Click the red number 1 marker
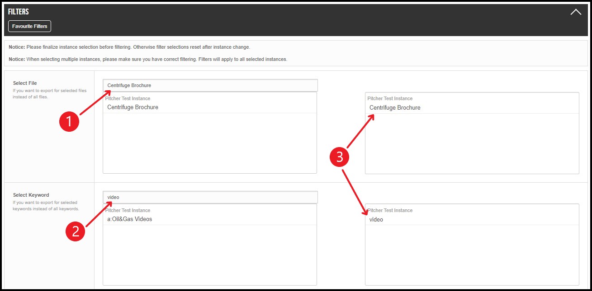Screen dimensions: 592x291 pyautogui.click(x=69, y=121)
